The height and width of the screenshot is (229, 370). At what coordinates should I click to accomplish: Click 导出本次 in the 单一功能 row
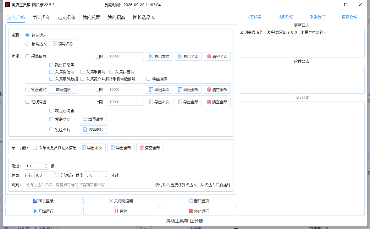point(92,148)
